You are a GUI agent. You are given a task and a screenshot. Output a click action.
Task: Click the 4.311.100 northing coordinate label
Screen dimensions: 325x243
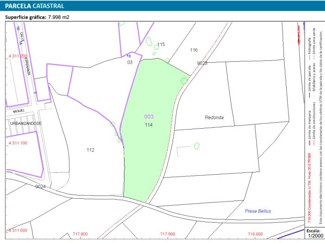click(x=18, y=143)
